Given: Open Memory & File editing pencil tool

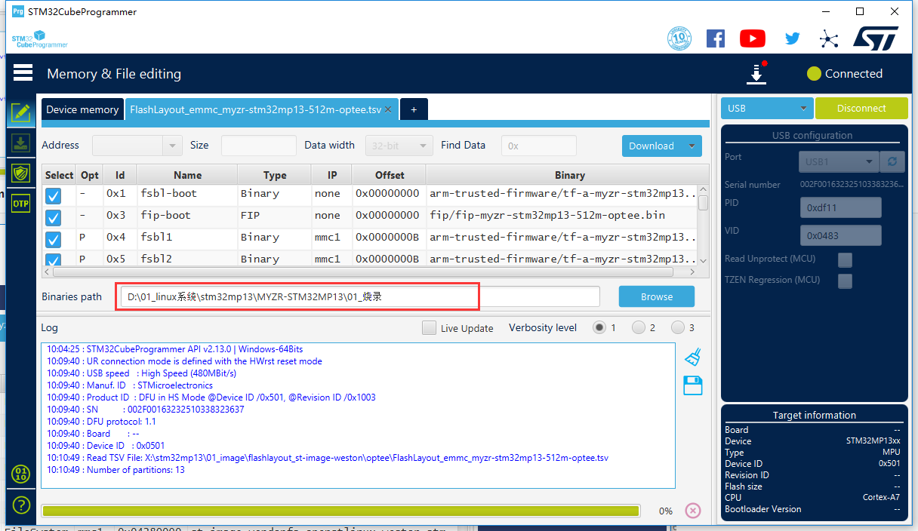Looking at the screenshot, I should coord(21,114).
